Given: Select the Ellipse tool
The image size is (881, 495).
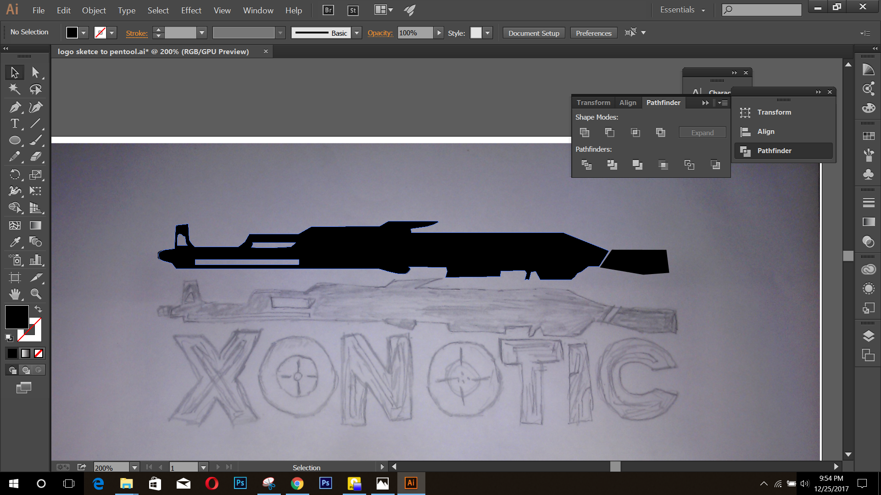Looking at the screenshot, I should (15, 140).
